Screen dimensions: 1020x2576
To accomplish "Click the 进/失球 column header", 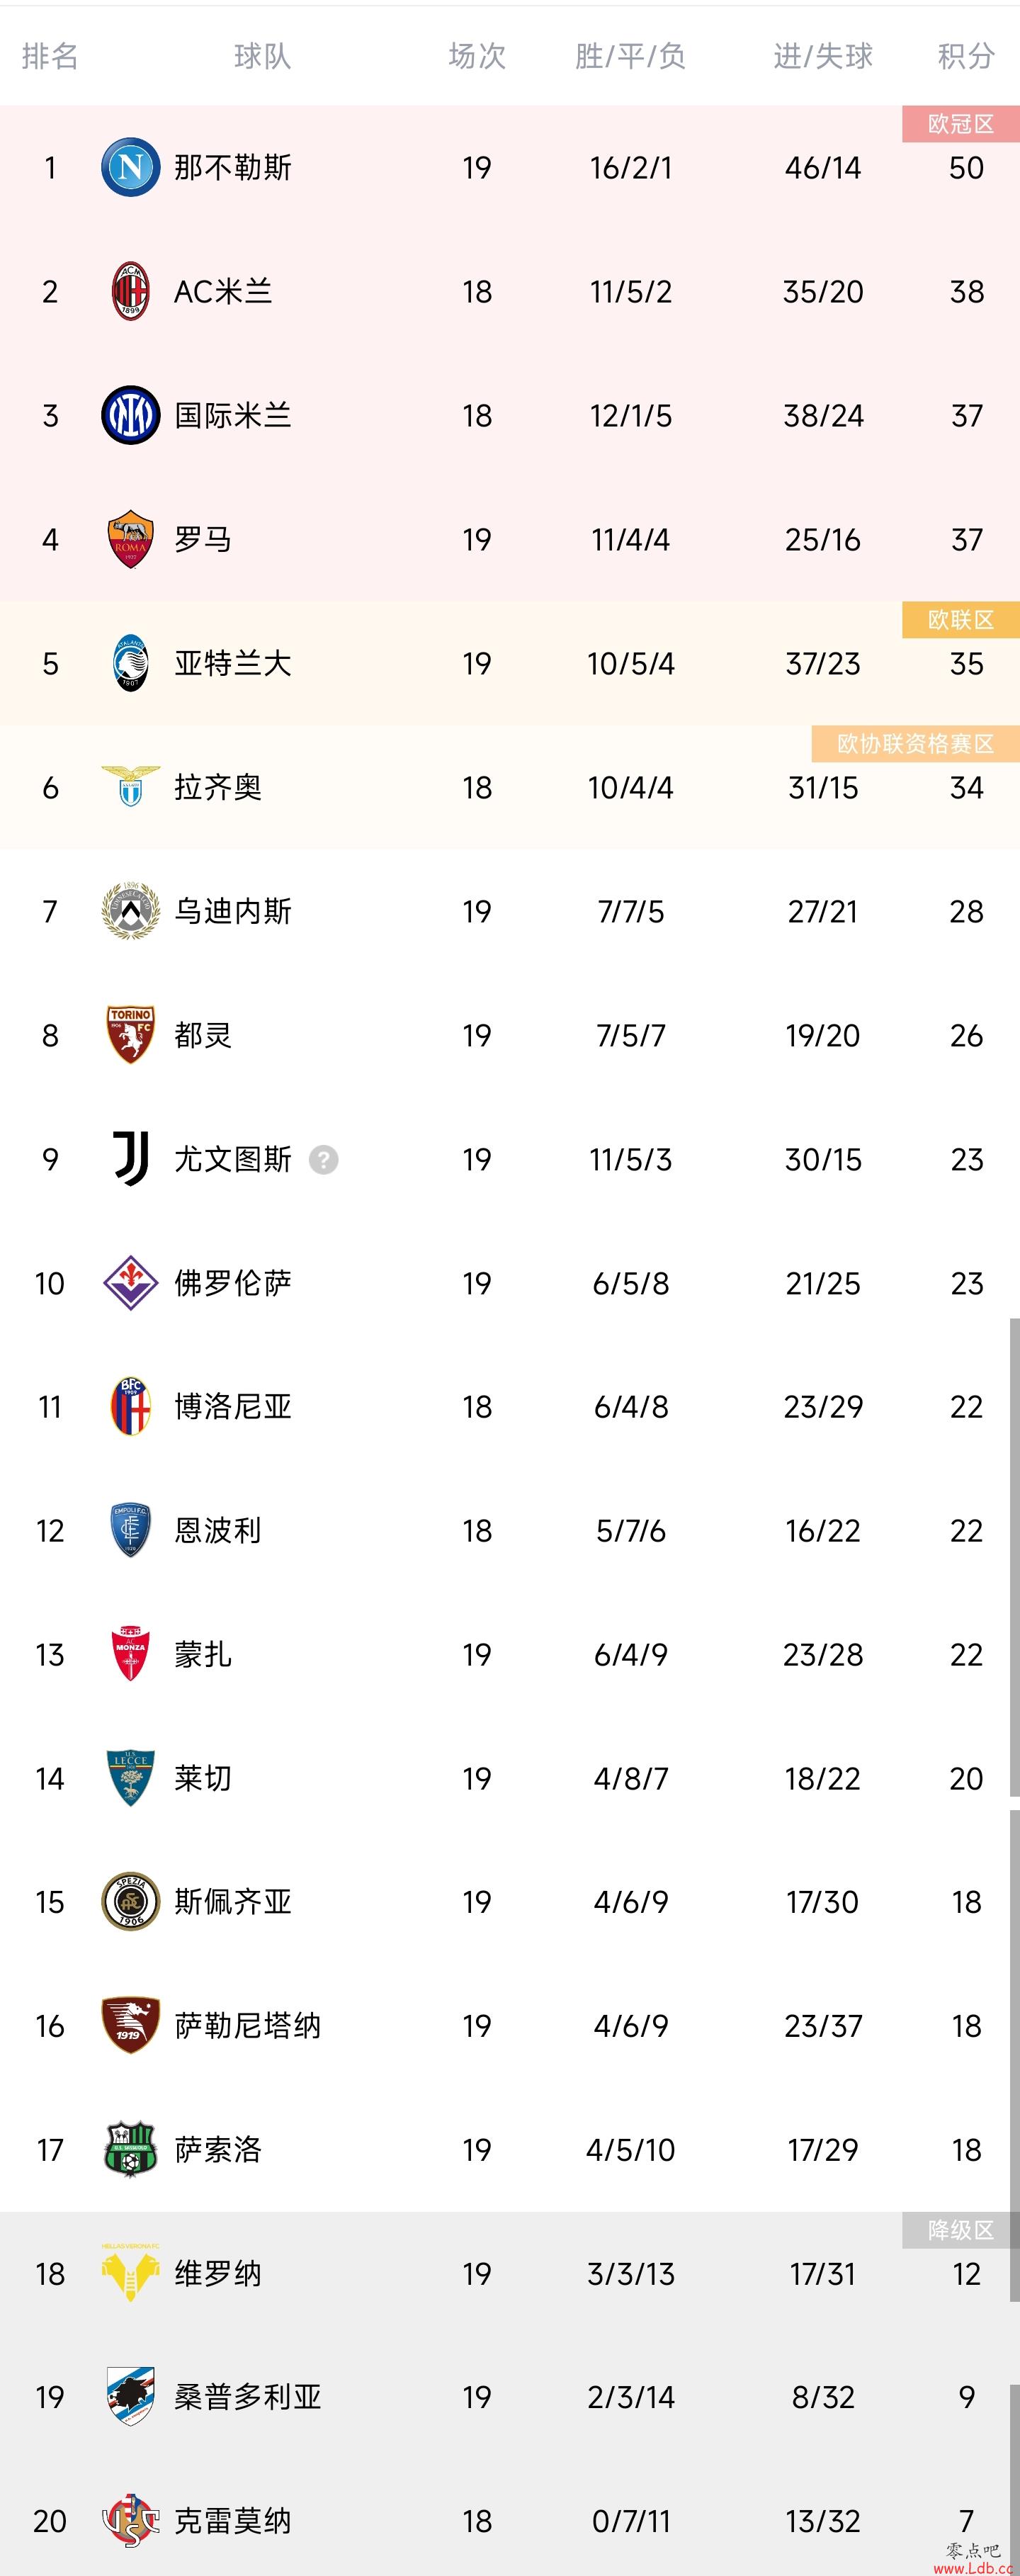I will (x=823, y=56).
